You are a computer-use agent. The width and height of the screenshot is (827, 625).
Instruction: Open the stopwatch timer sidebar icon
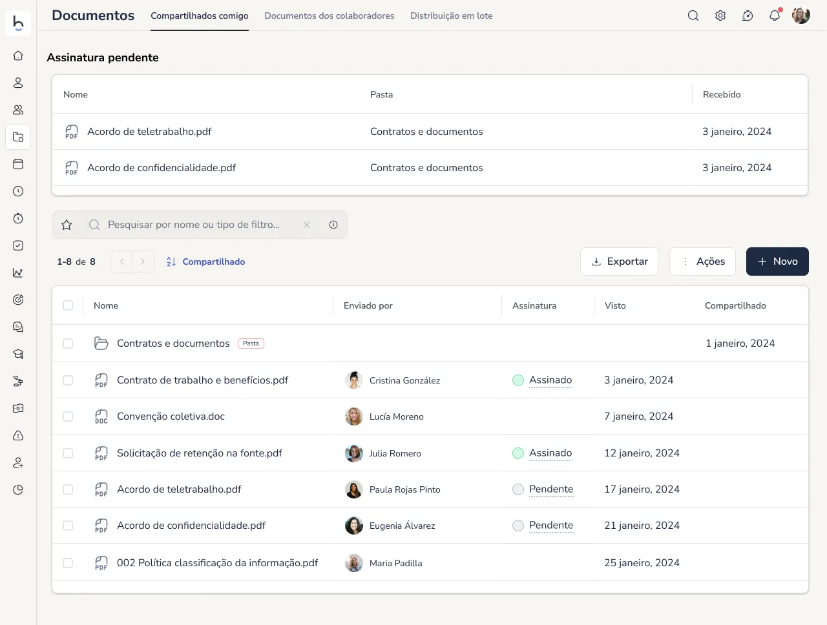pos(18,218)
